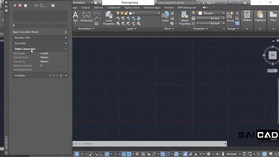
Task: Click the search binoculars icon
Action: tap(198, 3)
